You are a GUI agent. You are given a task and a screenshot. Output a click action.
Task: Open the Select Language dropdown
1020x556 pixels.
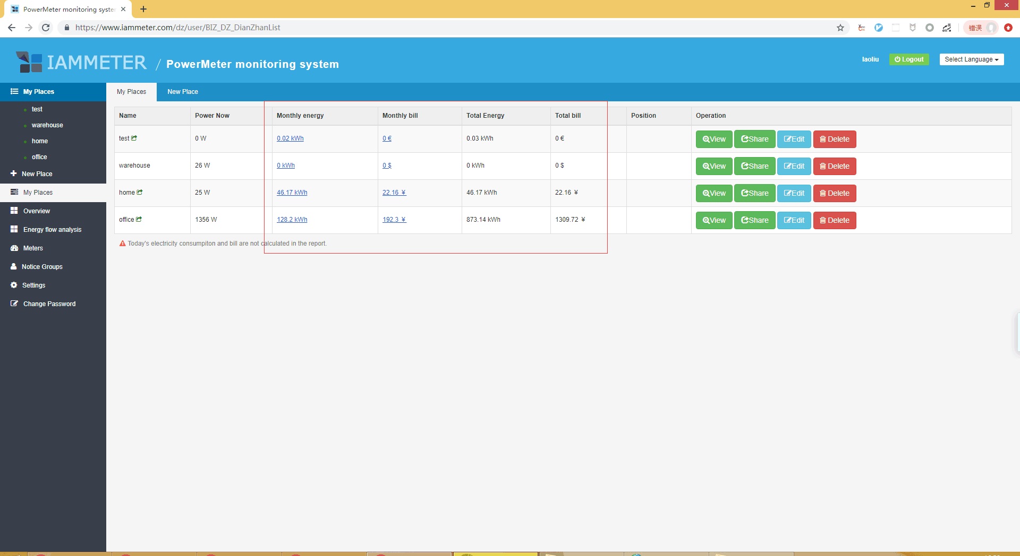tap(971, 59)
